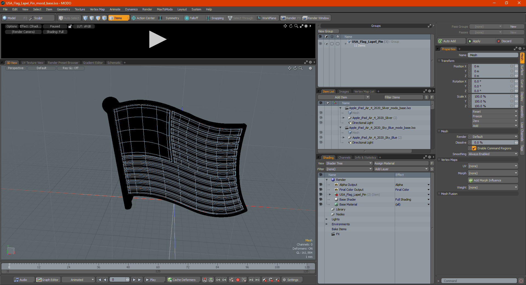The height and width of the screenshot is (285, 526).
Task: Click Dissolve percentage slider
Action: coord(493,142)
